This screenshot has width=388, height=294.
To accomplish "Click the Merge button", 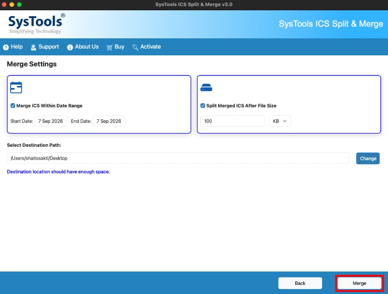I will tap(359, 283).
